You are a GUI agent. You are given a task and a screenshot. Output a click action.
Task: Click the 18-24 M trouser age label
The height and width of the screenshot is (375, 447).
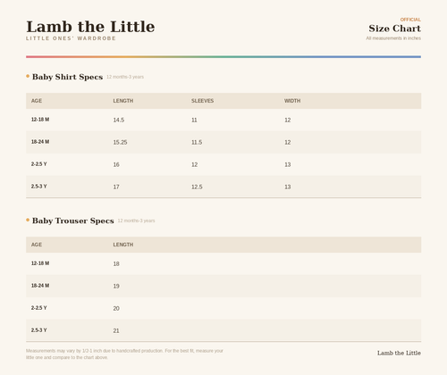coord(40,286)
